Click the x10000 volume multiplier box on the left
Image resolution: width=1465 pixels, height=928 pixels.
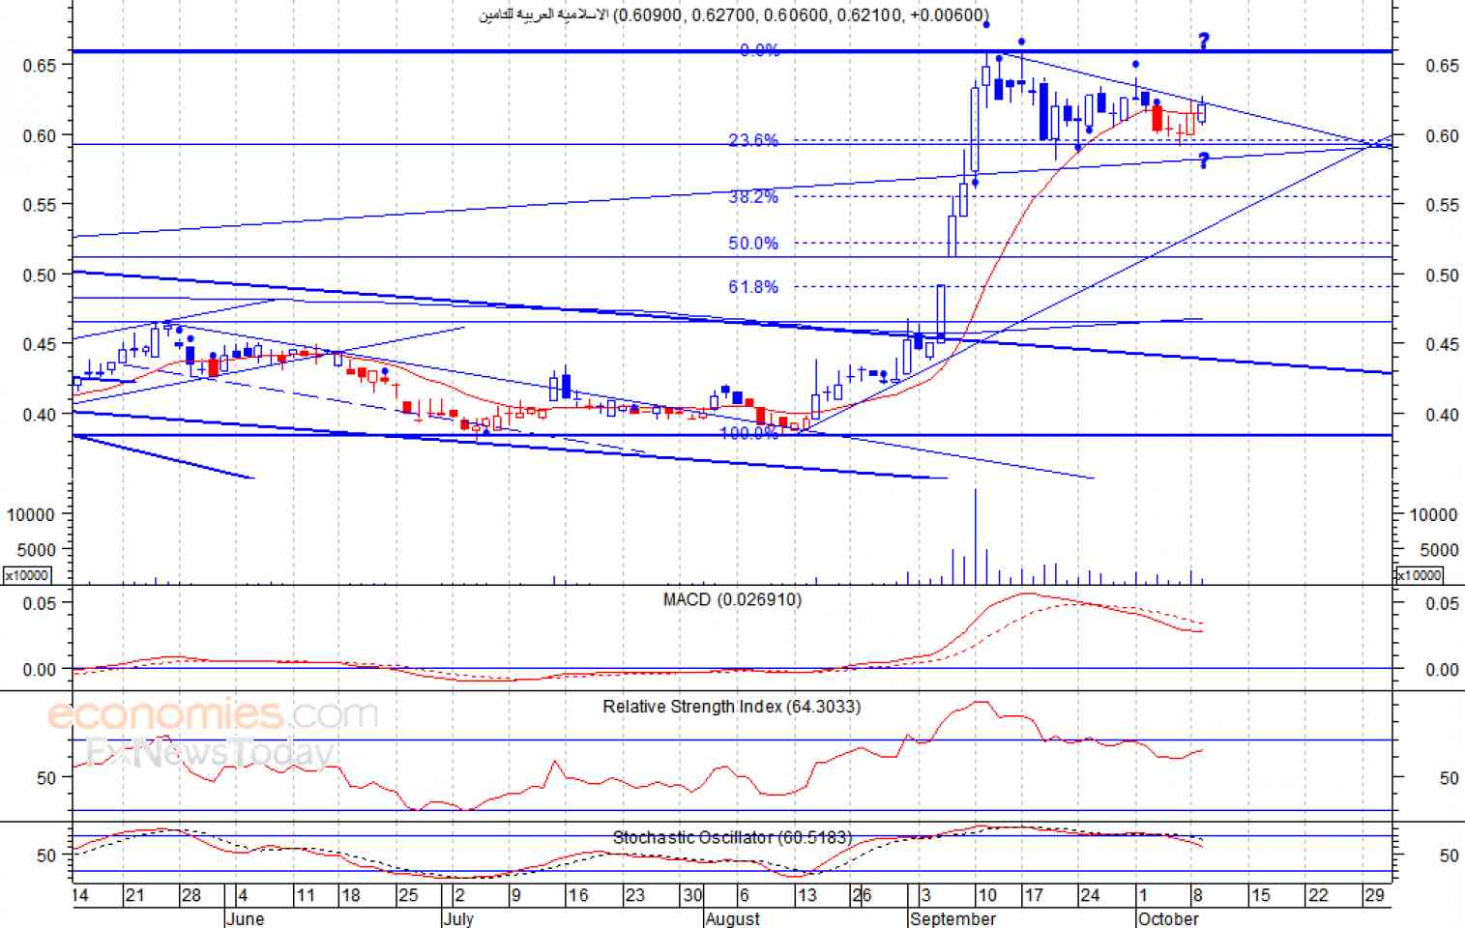click(x=27, y=575)
